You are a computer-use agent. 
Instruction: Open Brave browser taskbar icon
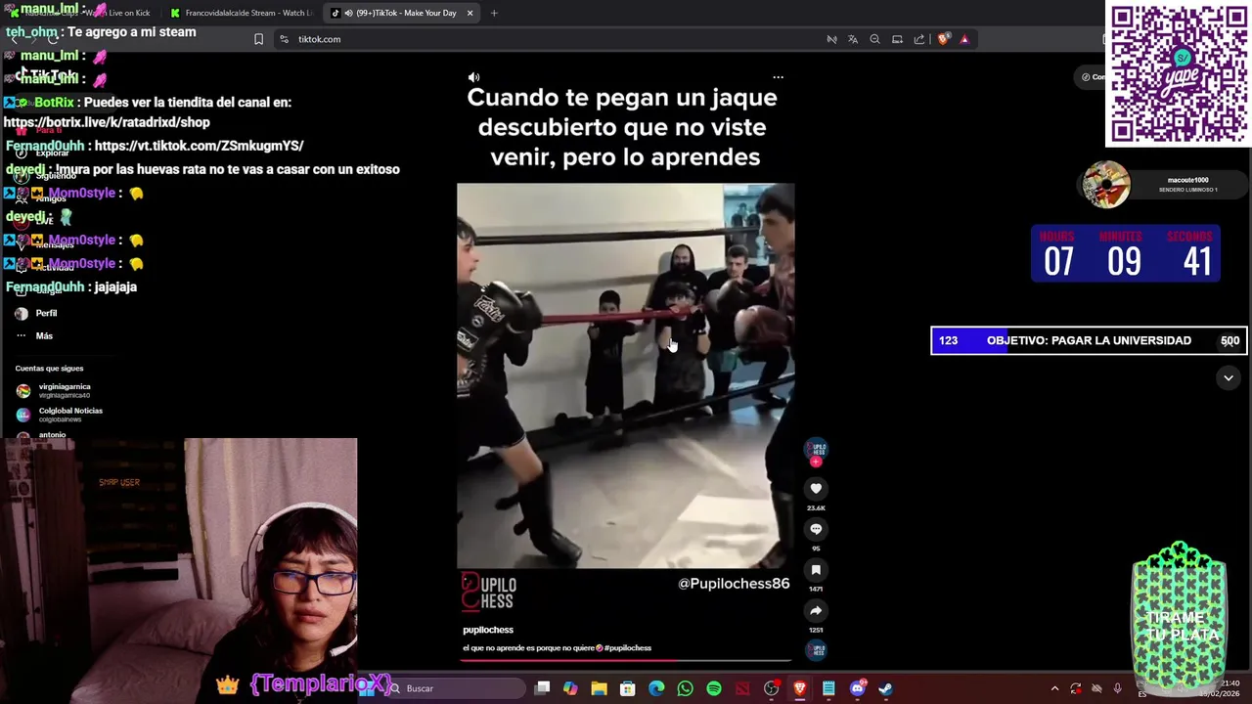800,688
